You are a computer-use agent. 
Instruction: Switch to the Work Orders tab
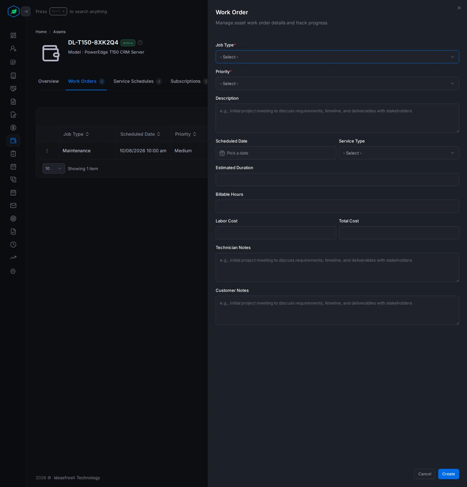[86, 81]
